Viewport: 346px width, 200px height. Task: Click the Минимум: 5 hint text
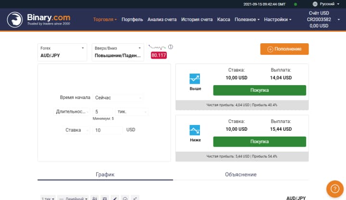pos(103,119)
